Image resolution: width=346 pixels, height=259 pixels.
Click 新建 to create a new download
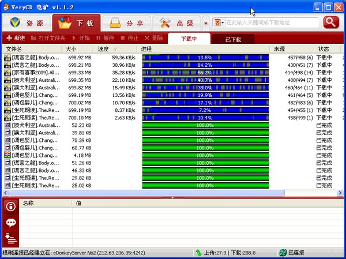[16, 38]
